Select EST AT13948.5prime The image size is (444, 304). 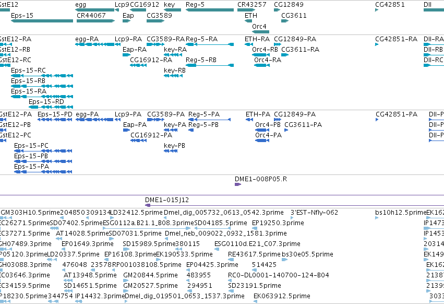(68, 280)
